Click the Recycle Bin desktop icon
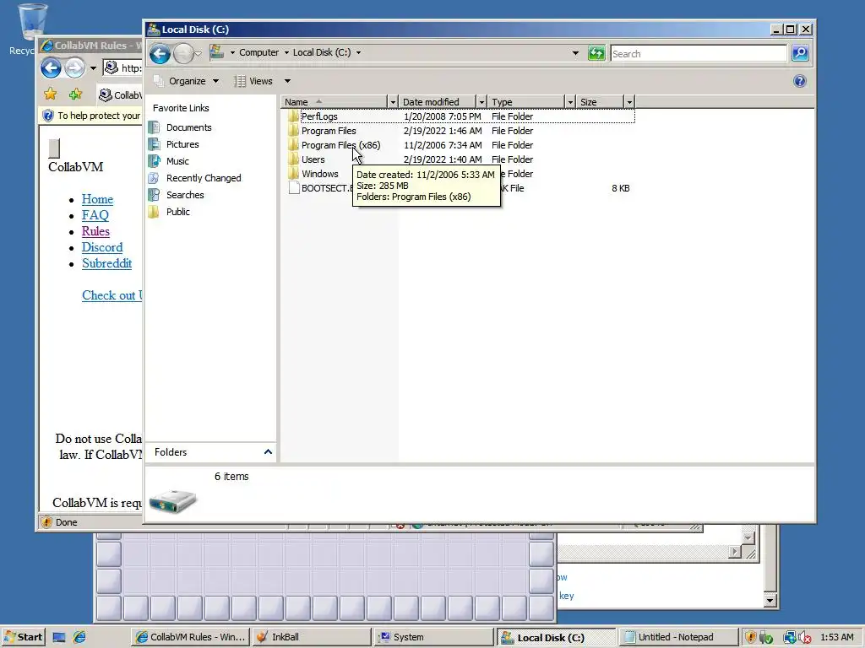 [31, 22]
